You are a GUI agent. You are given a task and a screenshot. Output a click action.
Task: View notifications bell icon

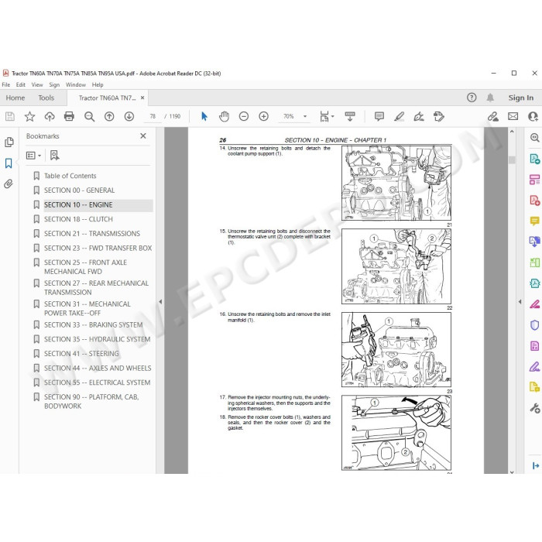point(490,98)
